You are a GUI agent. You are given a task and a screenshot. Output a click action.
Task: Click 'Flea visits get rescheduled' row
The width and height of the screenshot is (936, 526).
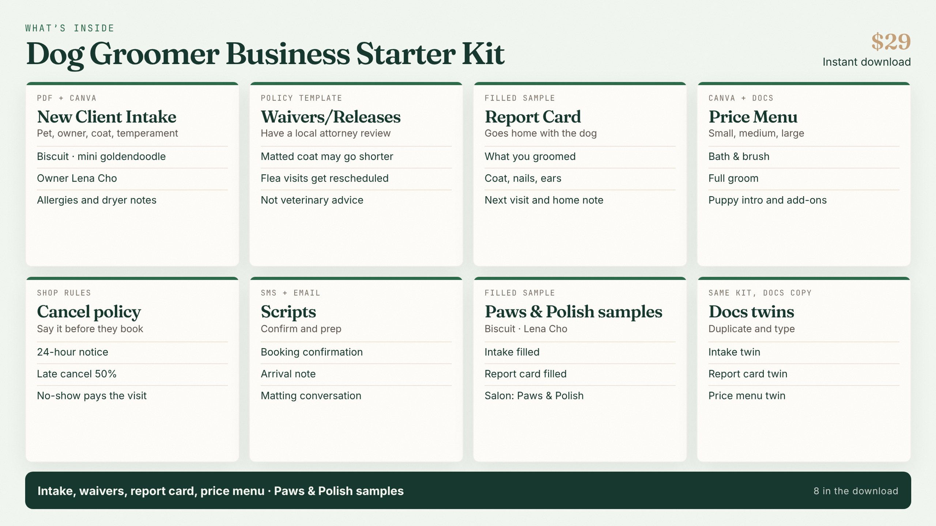point(356,179)
